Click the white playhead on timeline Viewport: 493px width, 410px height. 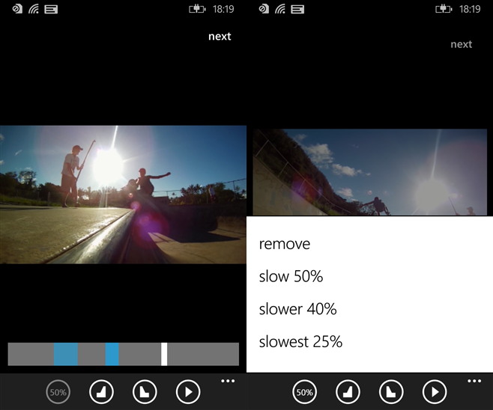164,354
